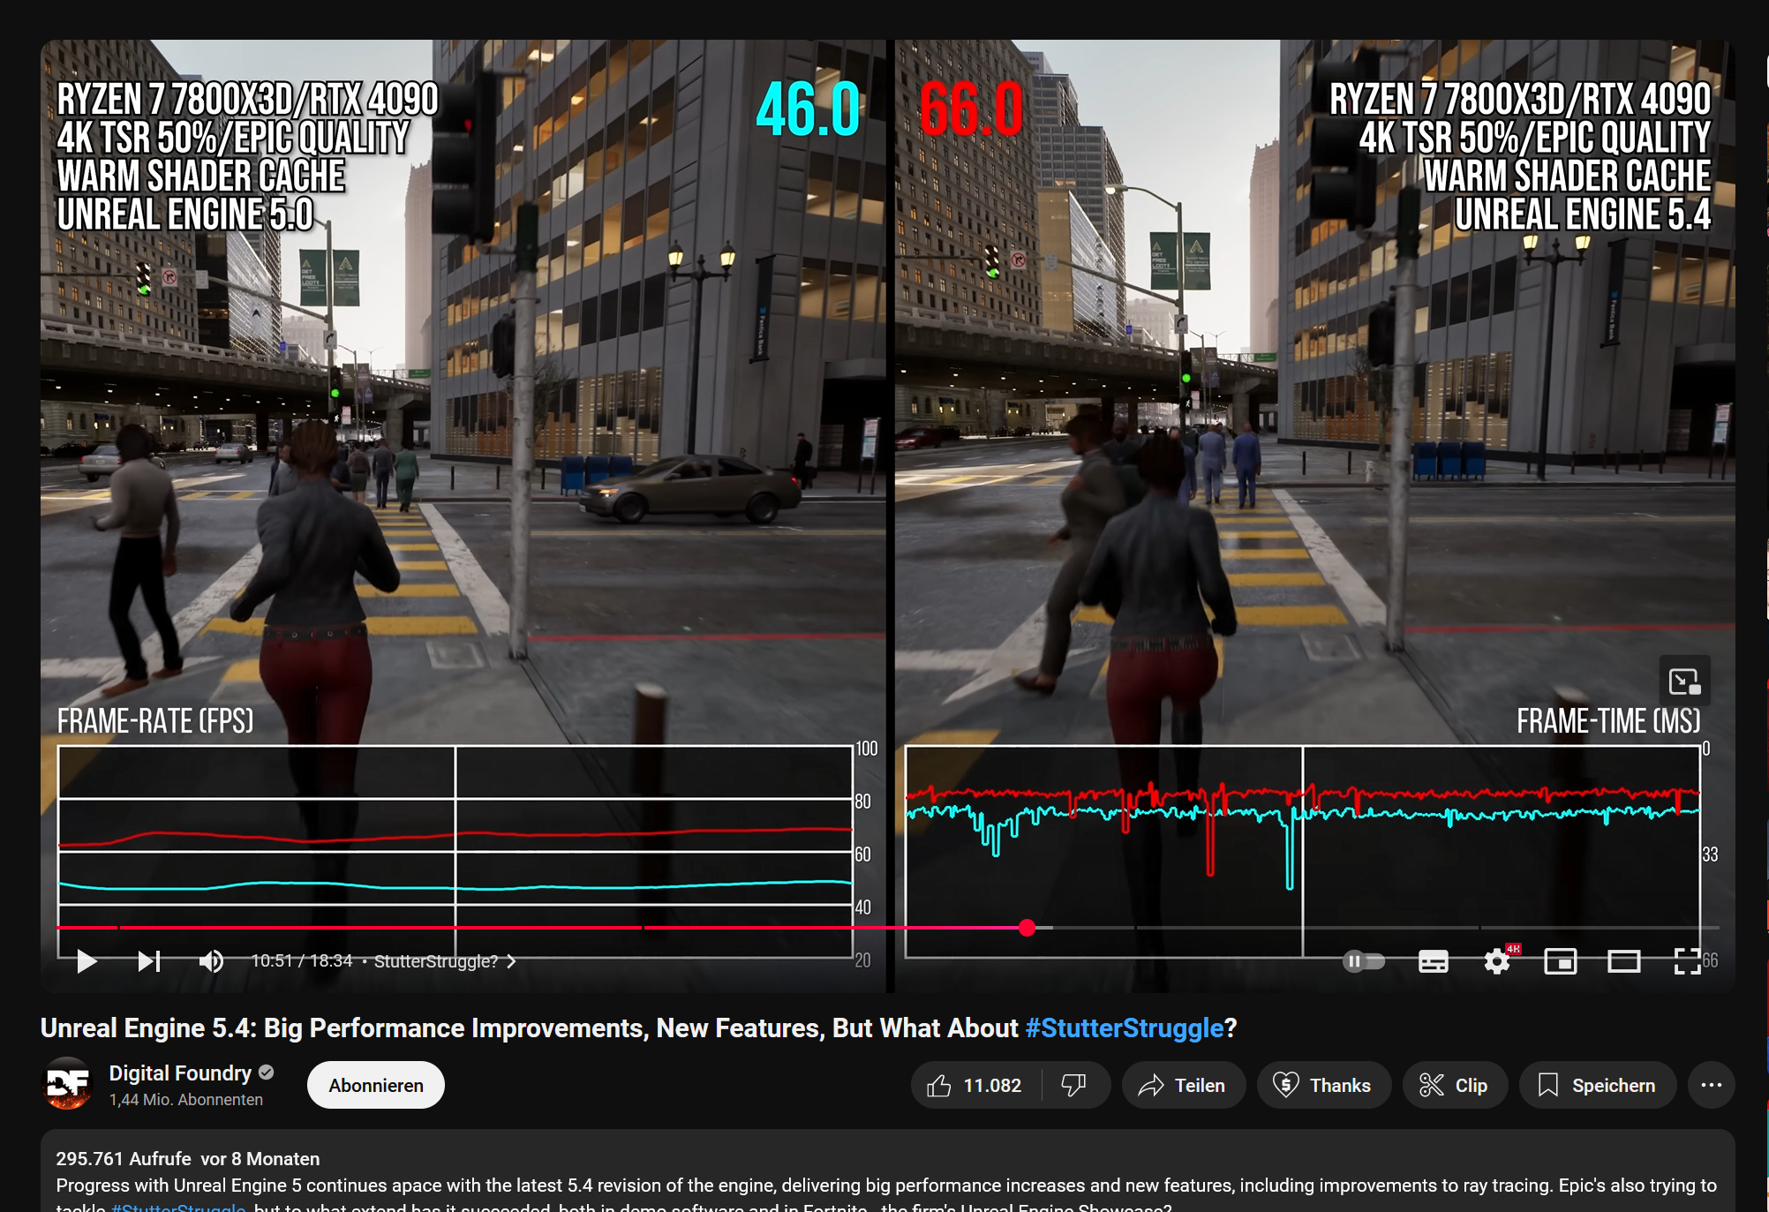Open the three-dot more actions menu
Image resolution: width=1769 pixels, height=1212 pixels.
(1711, 1085)
